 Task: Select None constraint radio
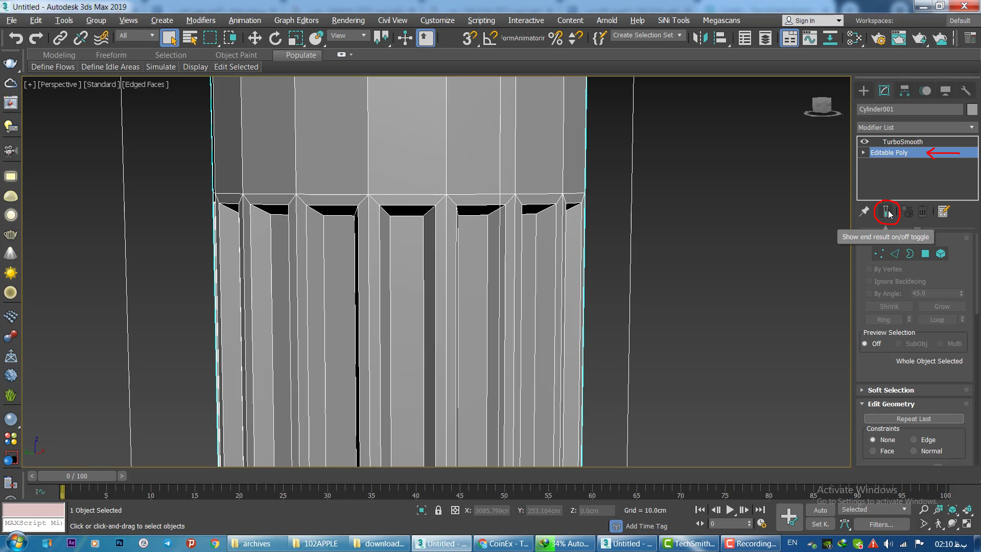[873, 440]
